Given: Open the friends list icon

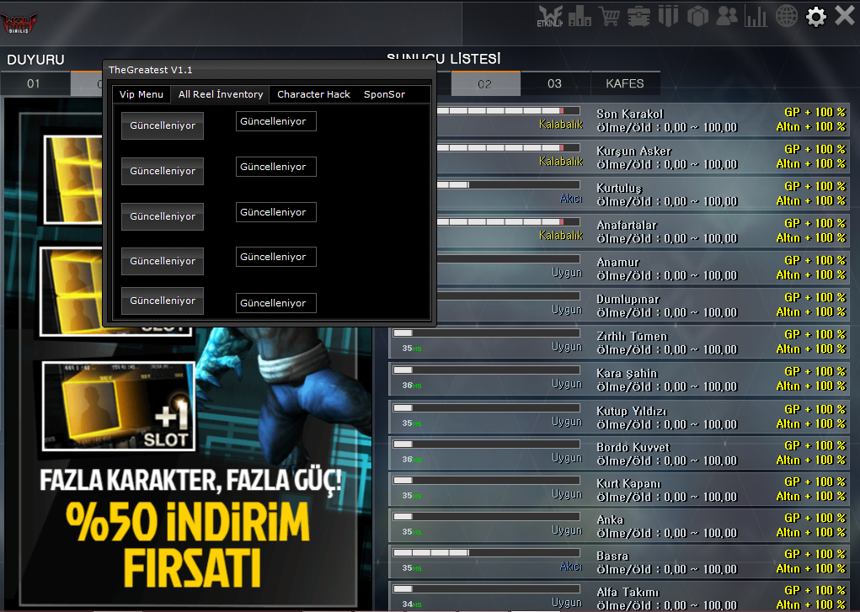Looking at the screenshot, I should (x=727, y=17).
